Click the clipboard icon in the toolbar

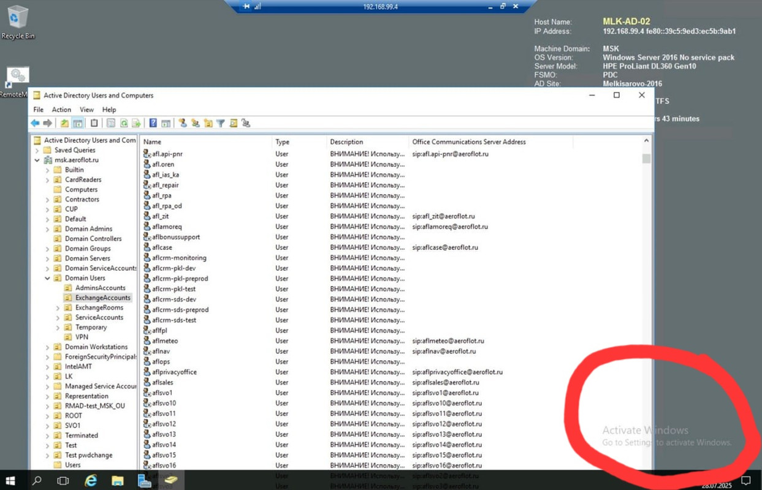pyautogui.click(x=94, y=123)
